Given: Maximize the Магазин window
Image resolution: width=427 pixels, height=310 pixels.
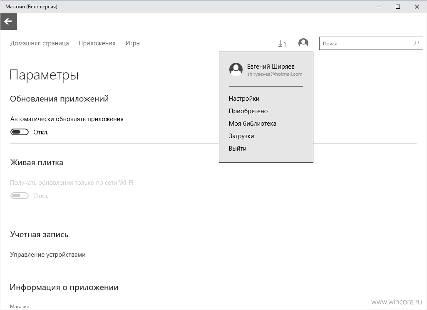Looking at the screenshot, I should point(398,7).
